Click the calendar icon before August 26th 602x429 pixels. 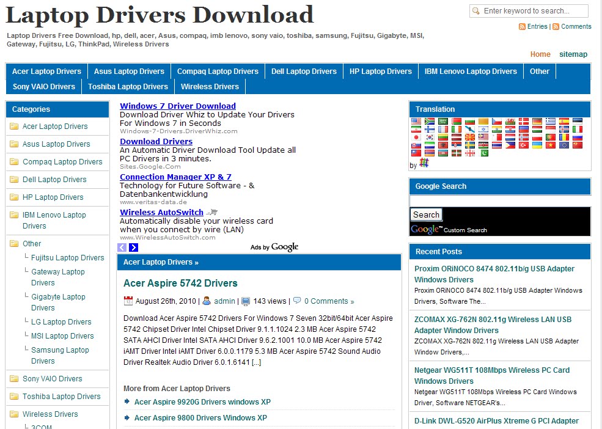tap(128, 301)
